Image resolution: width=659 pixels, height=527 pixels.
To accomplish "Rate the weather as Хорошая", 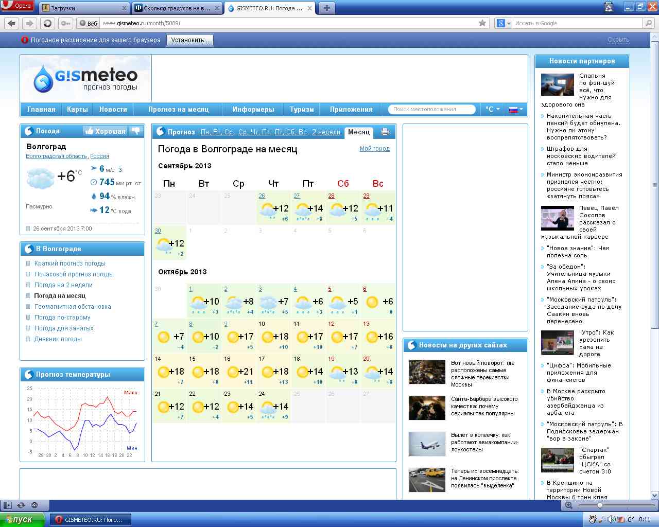I will pos(105,131).
